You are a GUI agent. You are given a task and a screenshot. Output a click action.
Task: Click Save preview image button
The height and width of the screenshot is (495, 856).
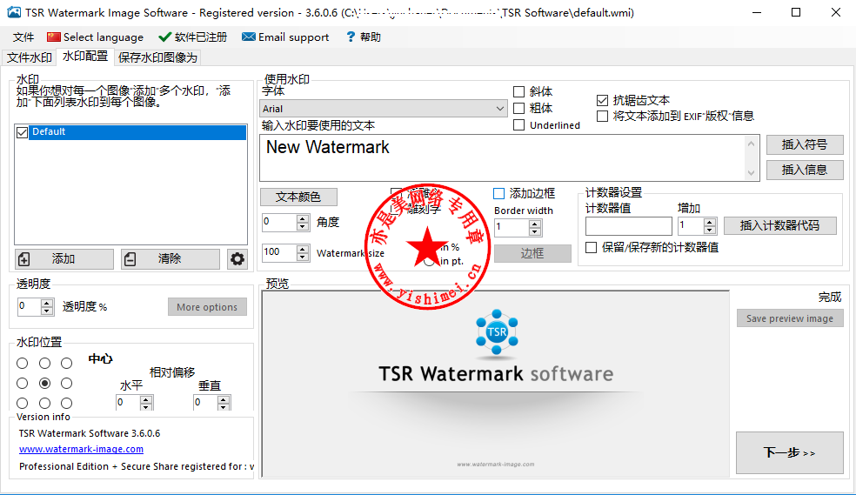tap(790, 318)
